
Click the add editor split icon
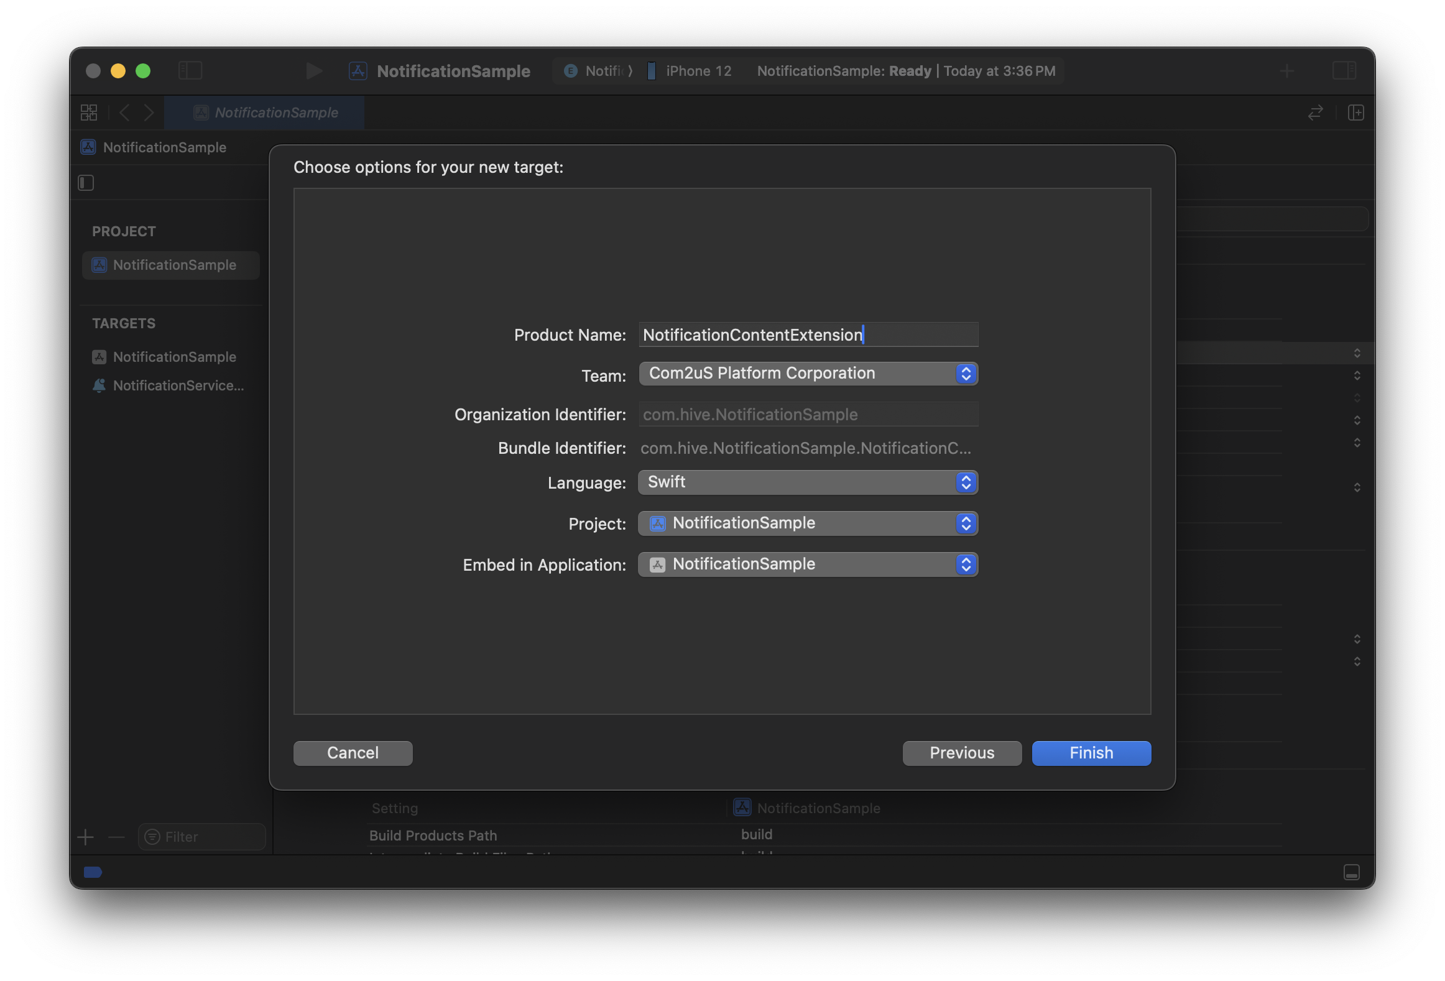(1355, 113)
